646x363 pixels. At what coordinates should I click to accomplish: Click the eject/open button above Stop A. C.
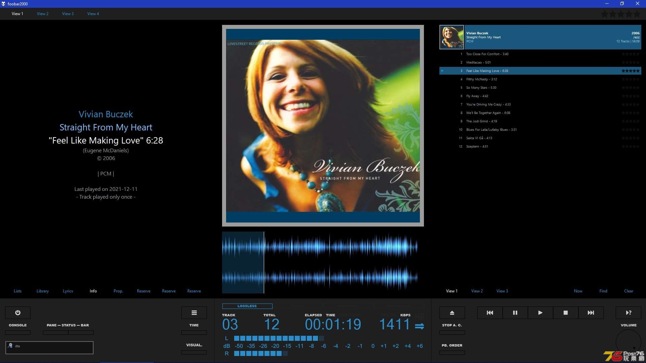(x=452, y=313)
